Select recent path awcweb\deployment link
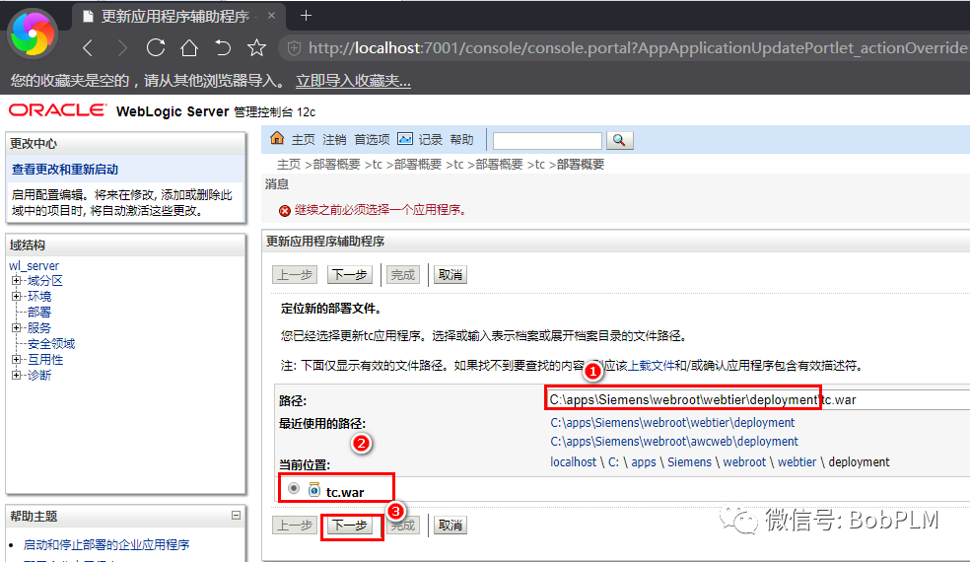970x562 pixels. 674,442
